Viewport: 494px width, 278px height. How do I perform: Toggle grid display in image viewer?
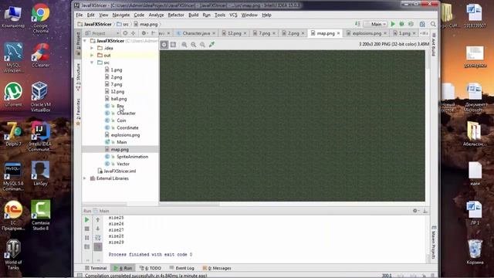tap(173, 45)
